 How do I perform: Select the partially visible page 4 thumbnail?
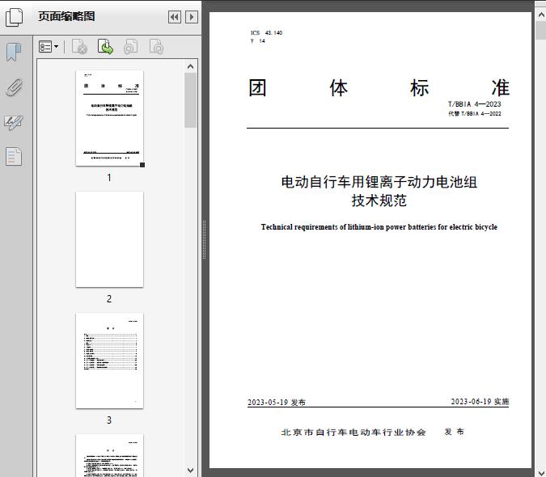(109, 455)
